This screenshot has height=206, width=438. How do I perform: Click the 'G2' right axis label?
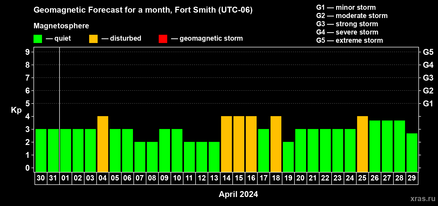coord(428,91)
